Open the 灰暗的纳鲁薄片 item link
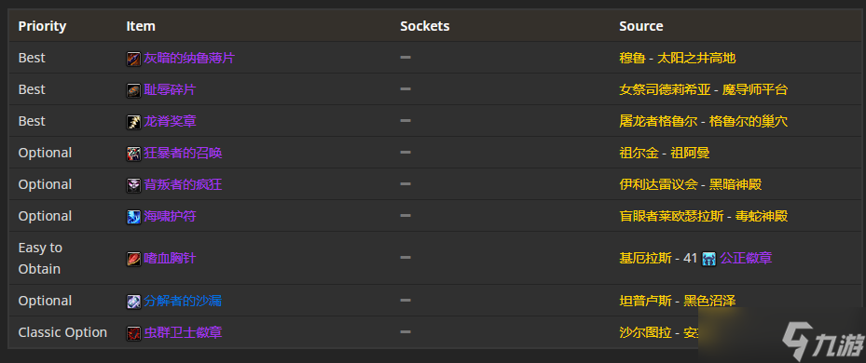Image resolution: width=866 pixels, height=363 pixels. pos(189,58)
